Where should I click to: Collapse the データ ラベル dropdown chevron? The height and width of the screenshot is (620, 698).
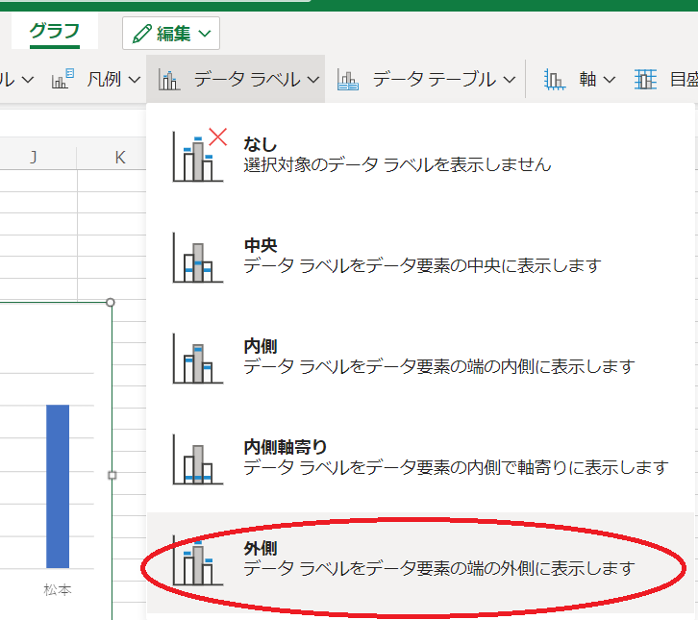point(313,80)
